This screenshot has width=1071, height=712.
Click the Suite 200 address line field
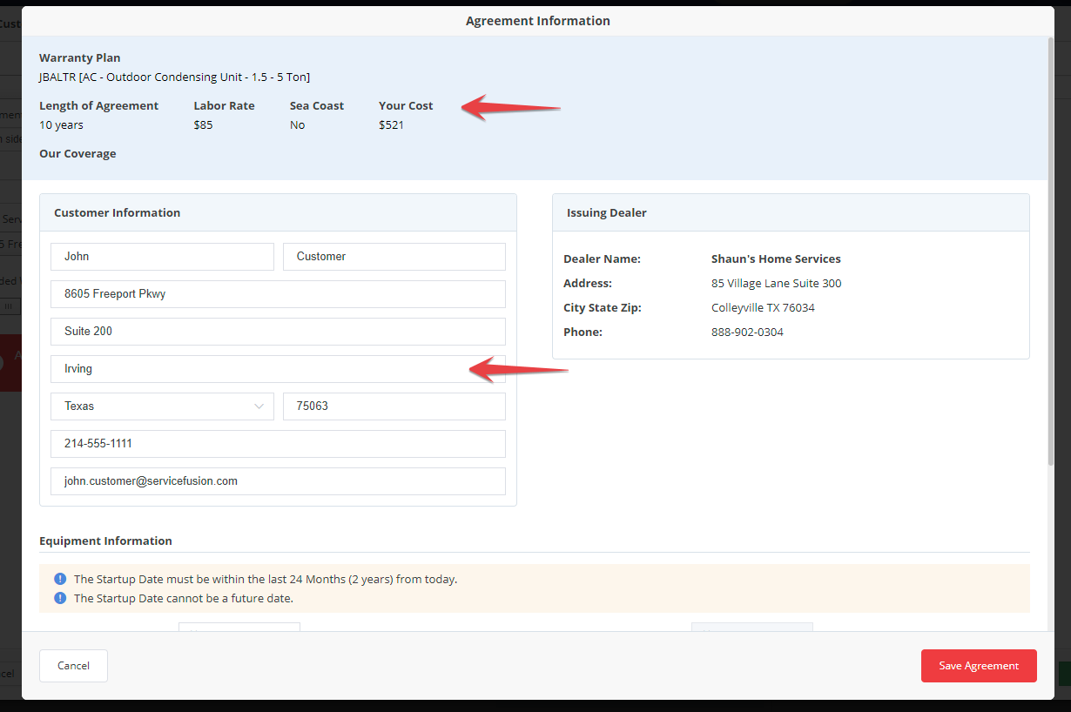tap(278, 332)
